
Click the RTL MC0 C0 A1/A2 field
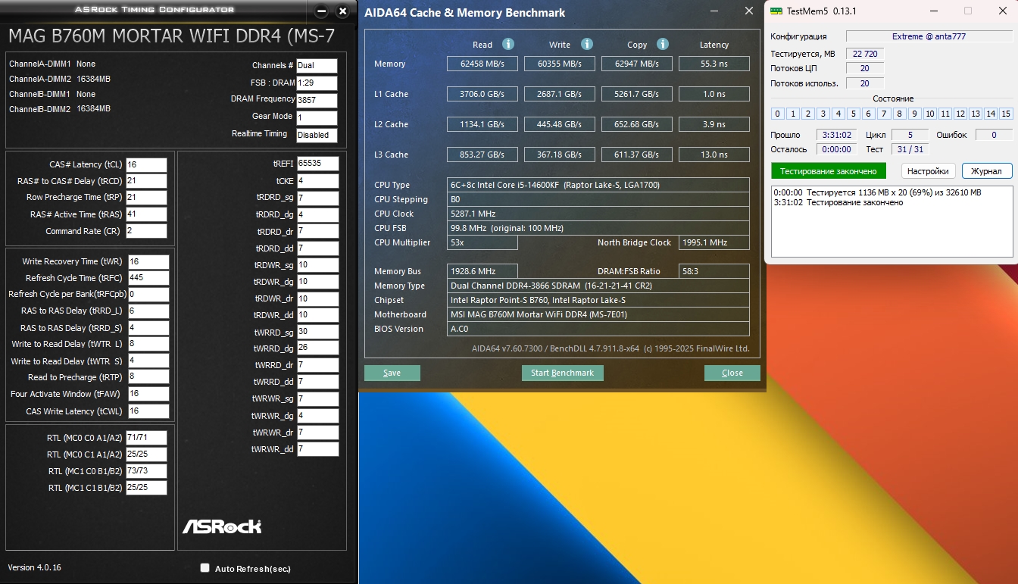click(146, 438)
